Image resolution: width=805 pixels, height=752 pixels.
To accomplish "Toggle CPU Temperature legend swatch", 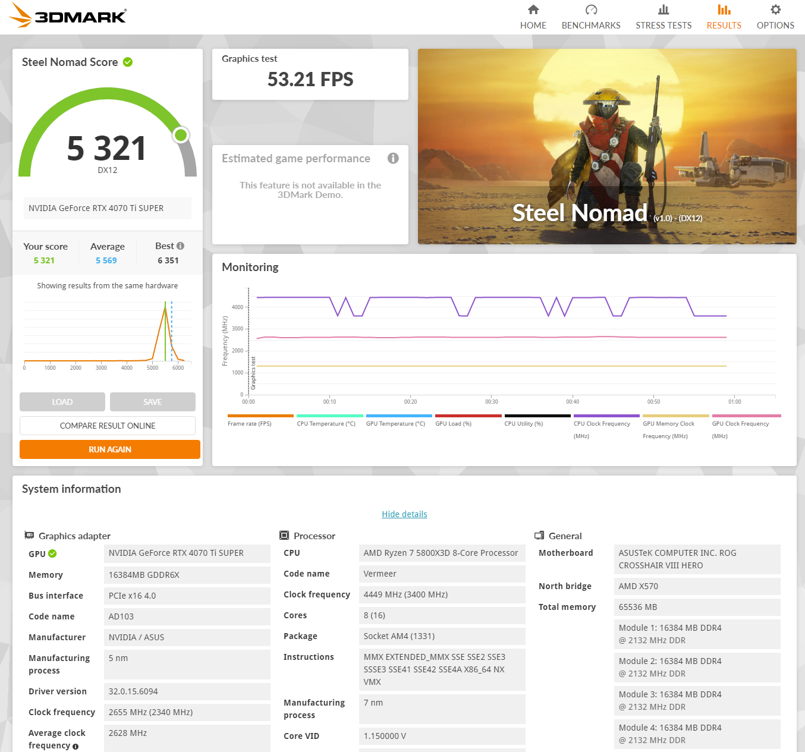I will point(330,416).
